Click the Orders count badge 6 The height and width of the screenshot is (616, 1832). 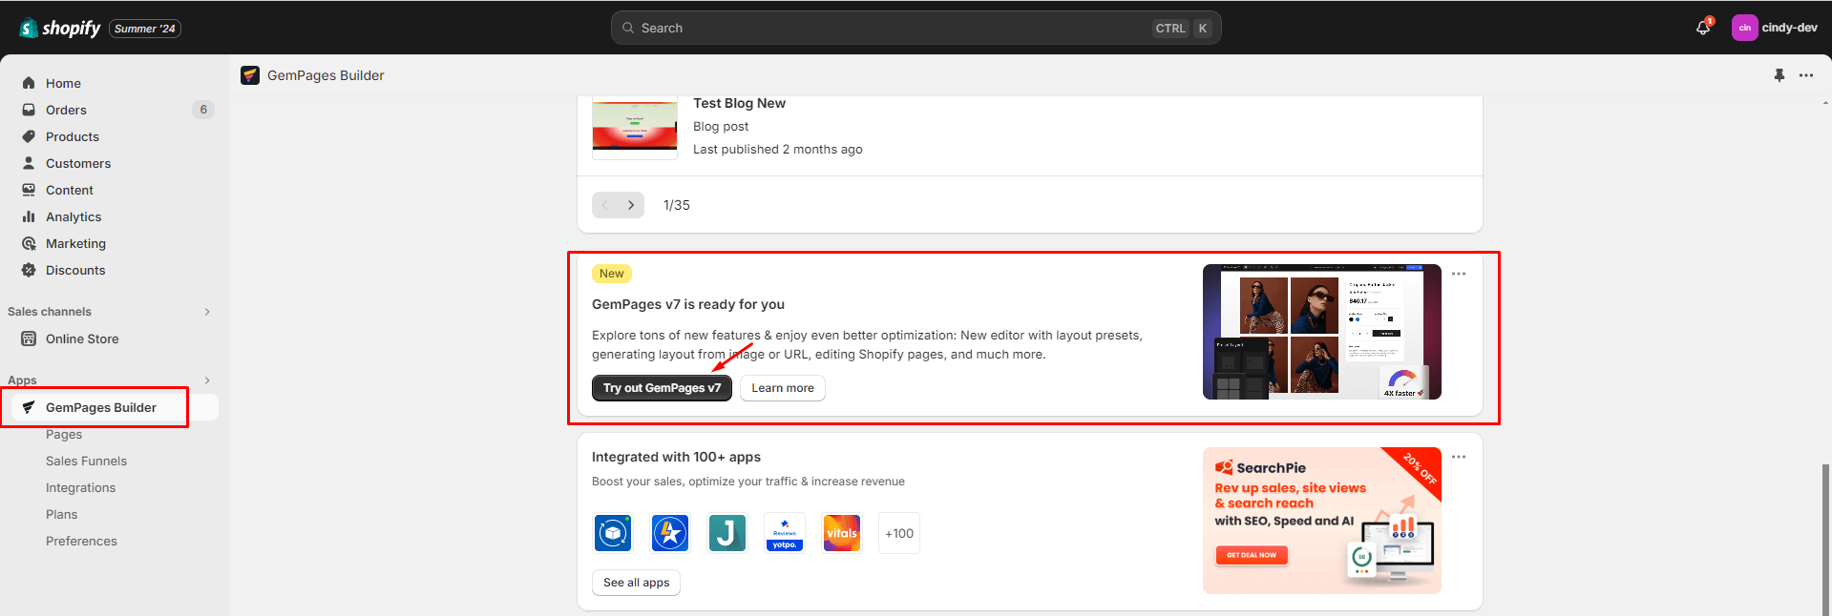tap(203, 110)
